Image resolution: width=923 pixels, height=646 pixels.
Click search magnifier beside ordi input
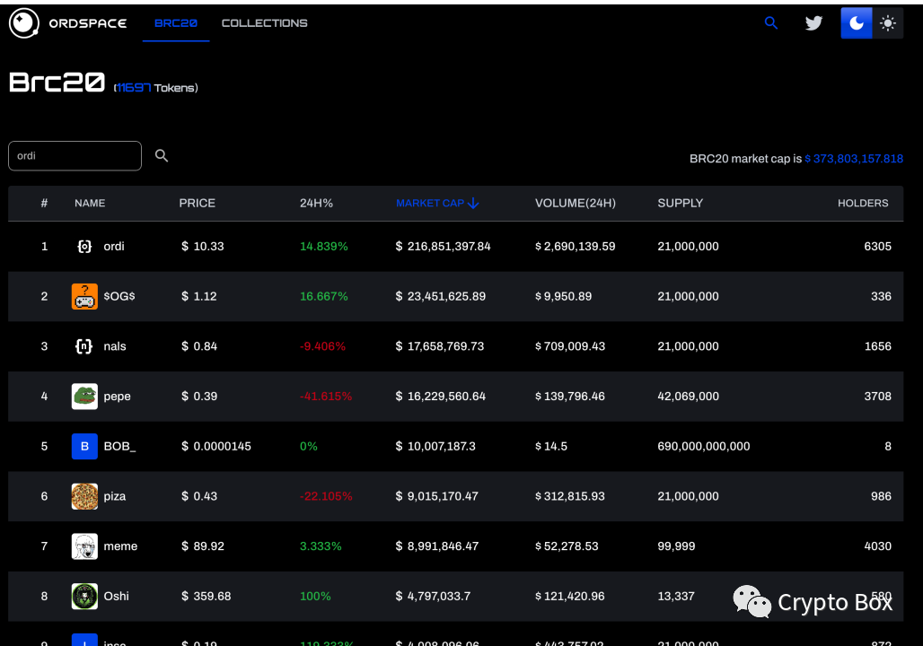[162, 155]
